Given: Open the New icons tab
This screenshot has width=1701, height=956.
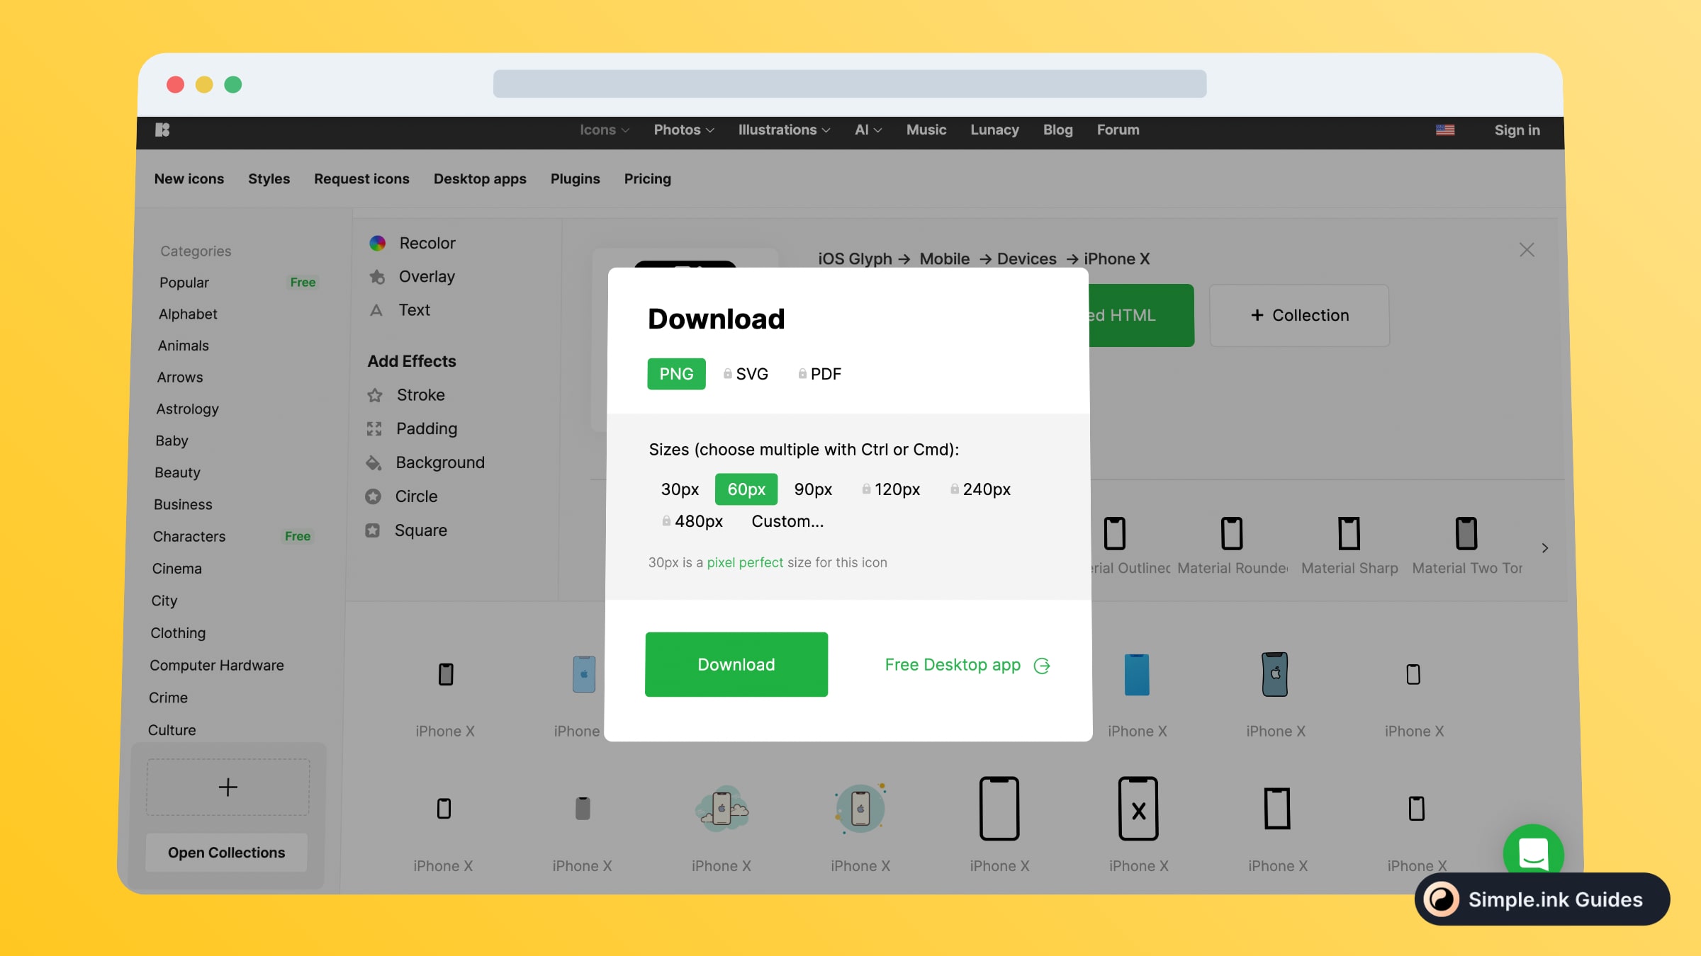Looking at the screenshot, I should click(x=189, y=179).
